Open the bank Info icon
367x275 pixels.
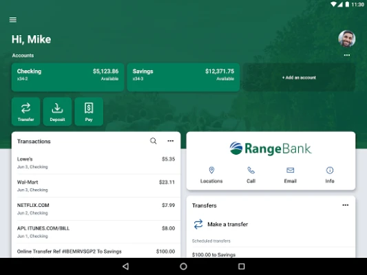[x=330, y=170]
